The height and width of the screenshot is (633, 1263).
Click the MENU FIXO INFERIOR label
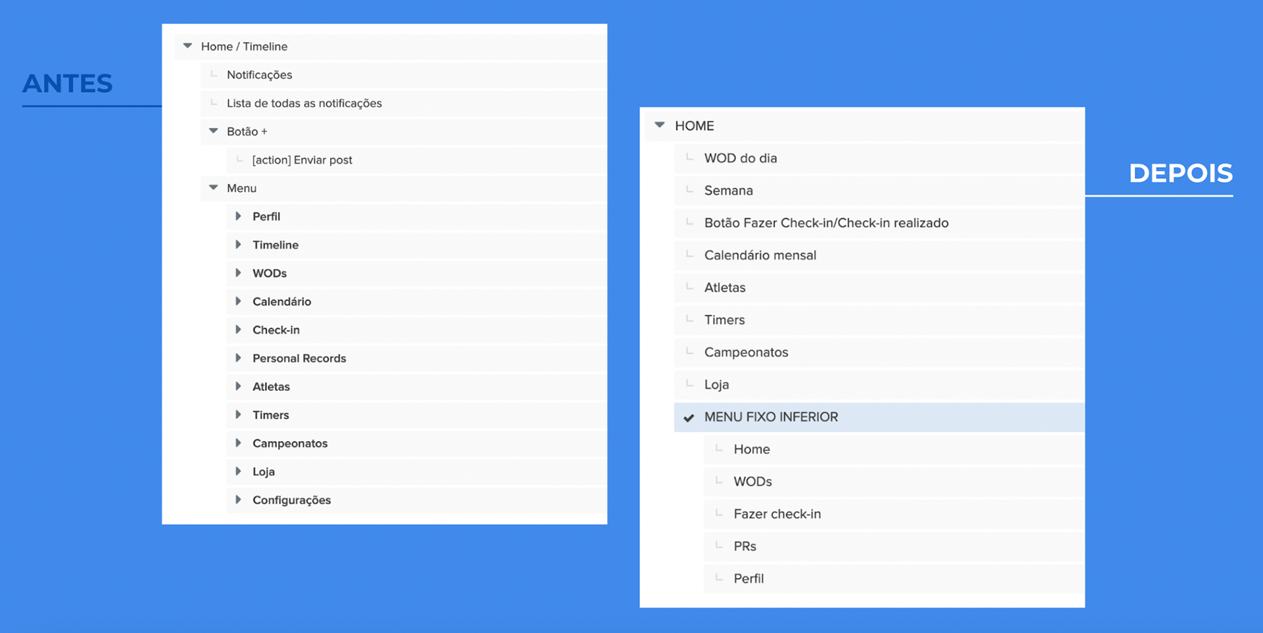[771, 417]
